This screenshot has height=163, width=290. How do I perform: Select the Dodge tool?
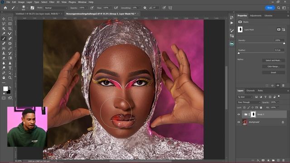[4, 68]
